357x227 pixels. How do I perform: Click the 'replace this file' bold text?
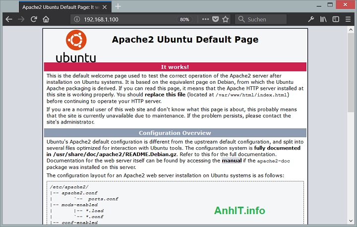(165, 95)
